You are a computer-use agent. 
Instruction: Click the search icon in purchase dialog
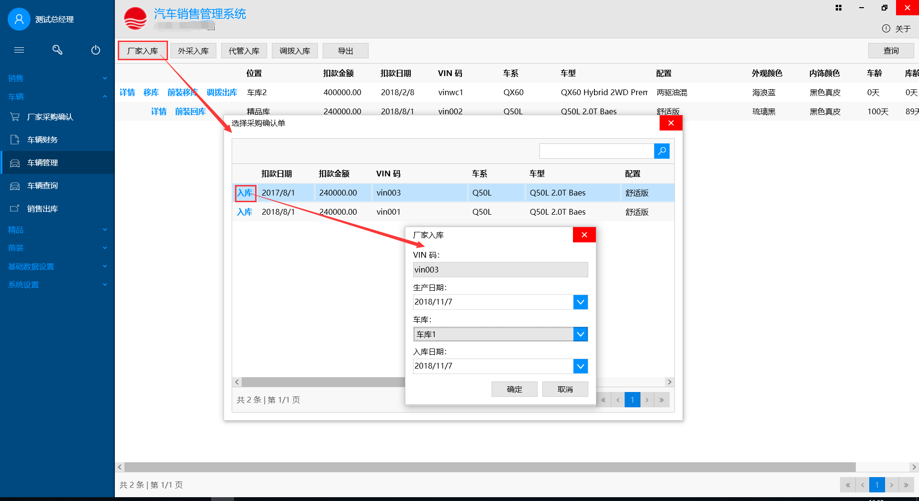coord(661,151)
